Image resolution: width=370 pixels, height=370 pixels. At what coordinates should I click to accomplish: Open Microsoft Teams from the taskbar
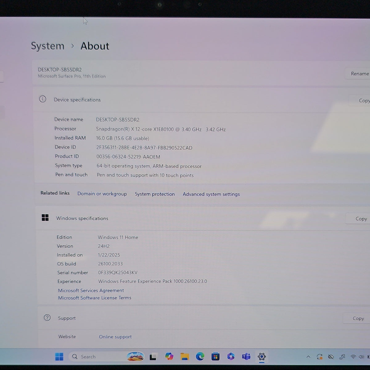pos(246,357)
